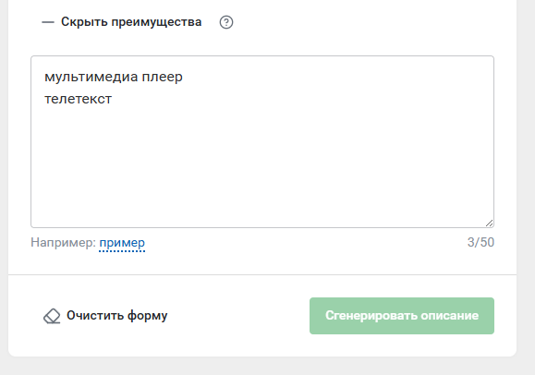
Task: Open the dotted-underlined "пример" link
Action: click(122, 243)
